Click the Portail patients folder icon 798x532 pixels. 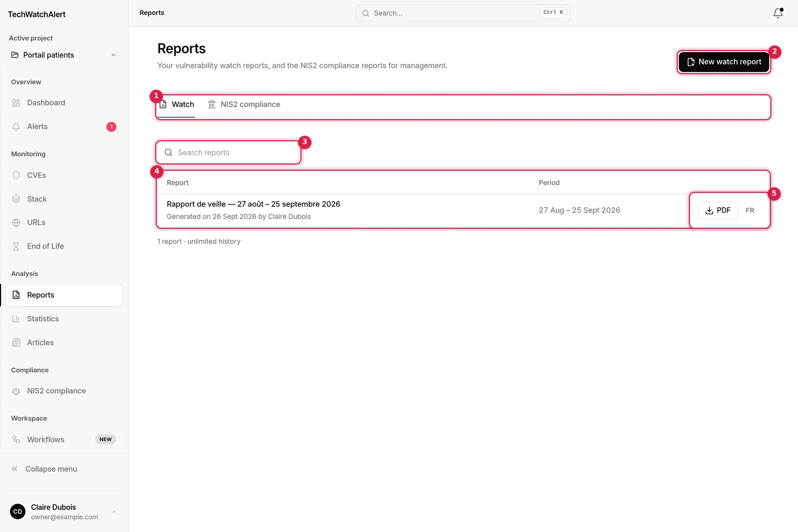[15, 55]
